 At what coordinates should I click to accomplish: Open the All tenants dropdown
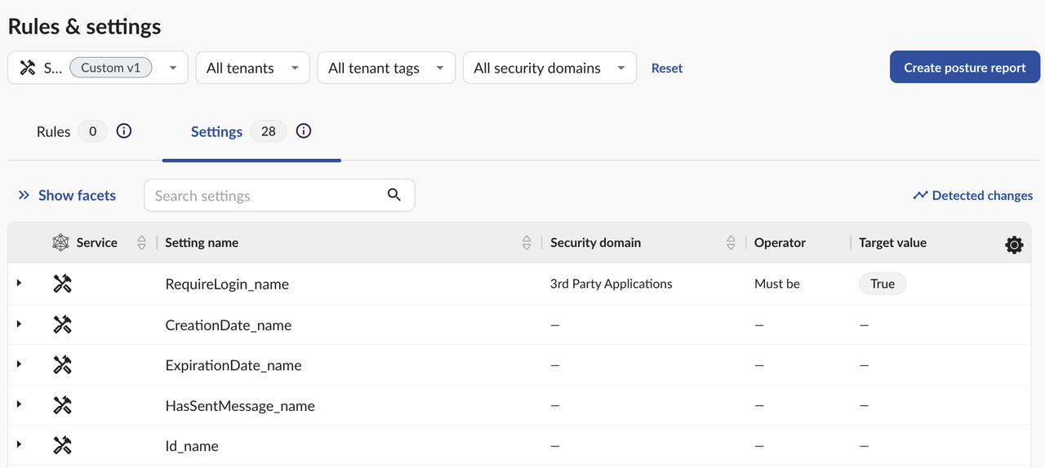point(252,68)
